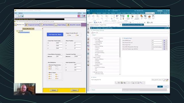Click the Linear Motion Resolution Minimum field

pos(59,56)
